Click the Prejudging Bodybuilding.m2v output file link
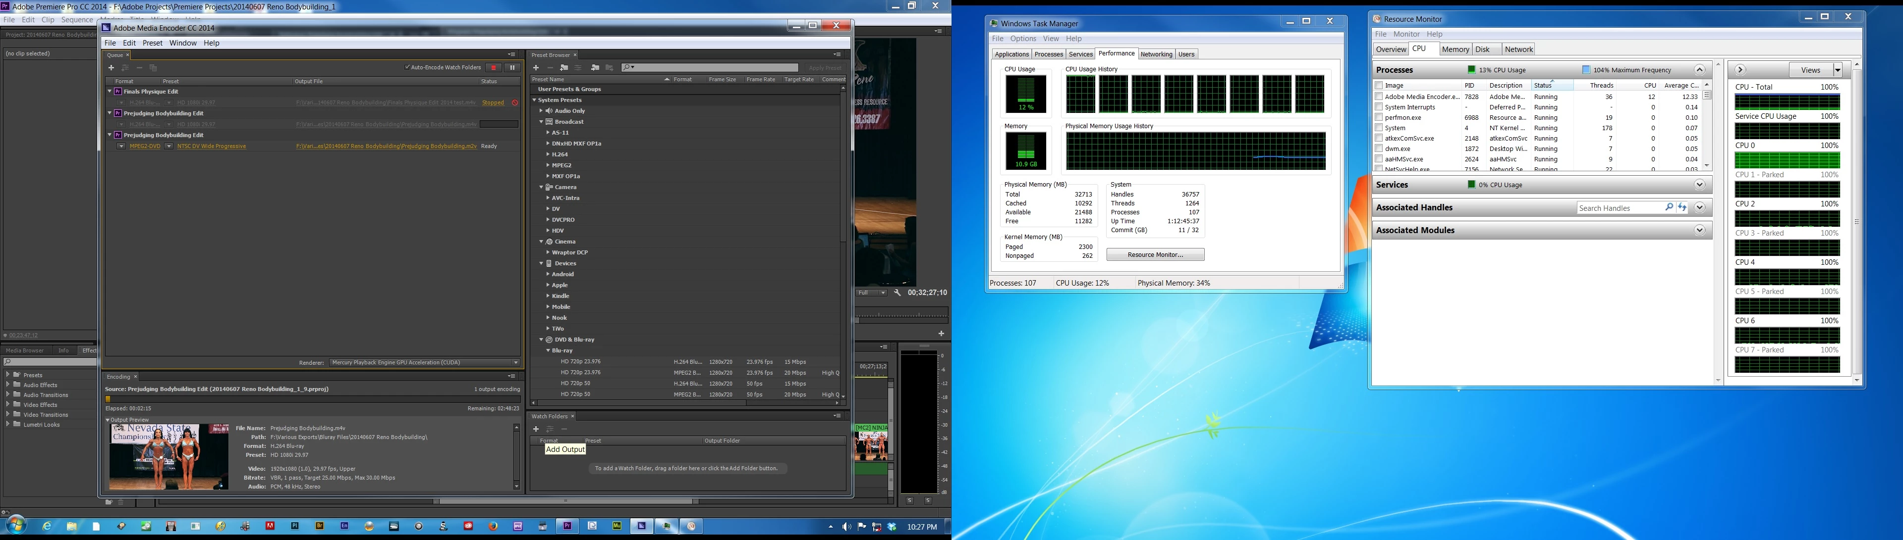The height and width of the screenshot is (540, 1903). click(386, 146)
